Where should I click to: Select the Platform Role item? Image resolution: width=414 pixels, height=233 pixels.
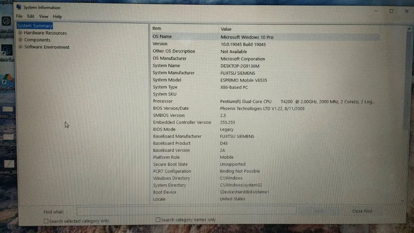(166, 157)
